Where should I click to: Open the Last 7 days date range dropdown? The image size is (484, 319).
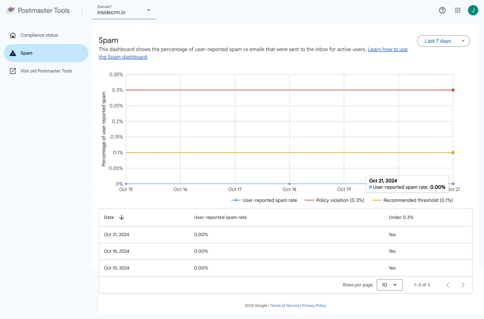pos(443,41)
